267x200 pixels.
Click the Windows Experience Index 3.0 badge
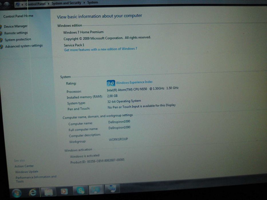tap(111, 83)
